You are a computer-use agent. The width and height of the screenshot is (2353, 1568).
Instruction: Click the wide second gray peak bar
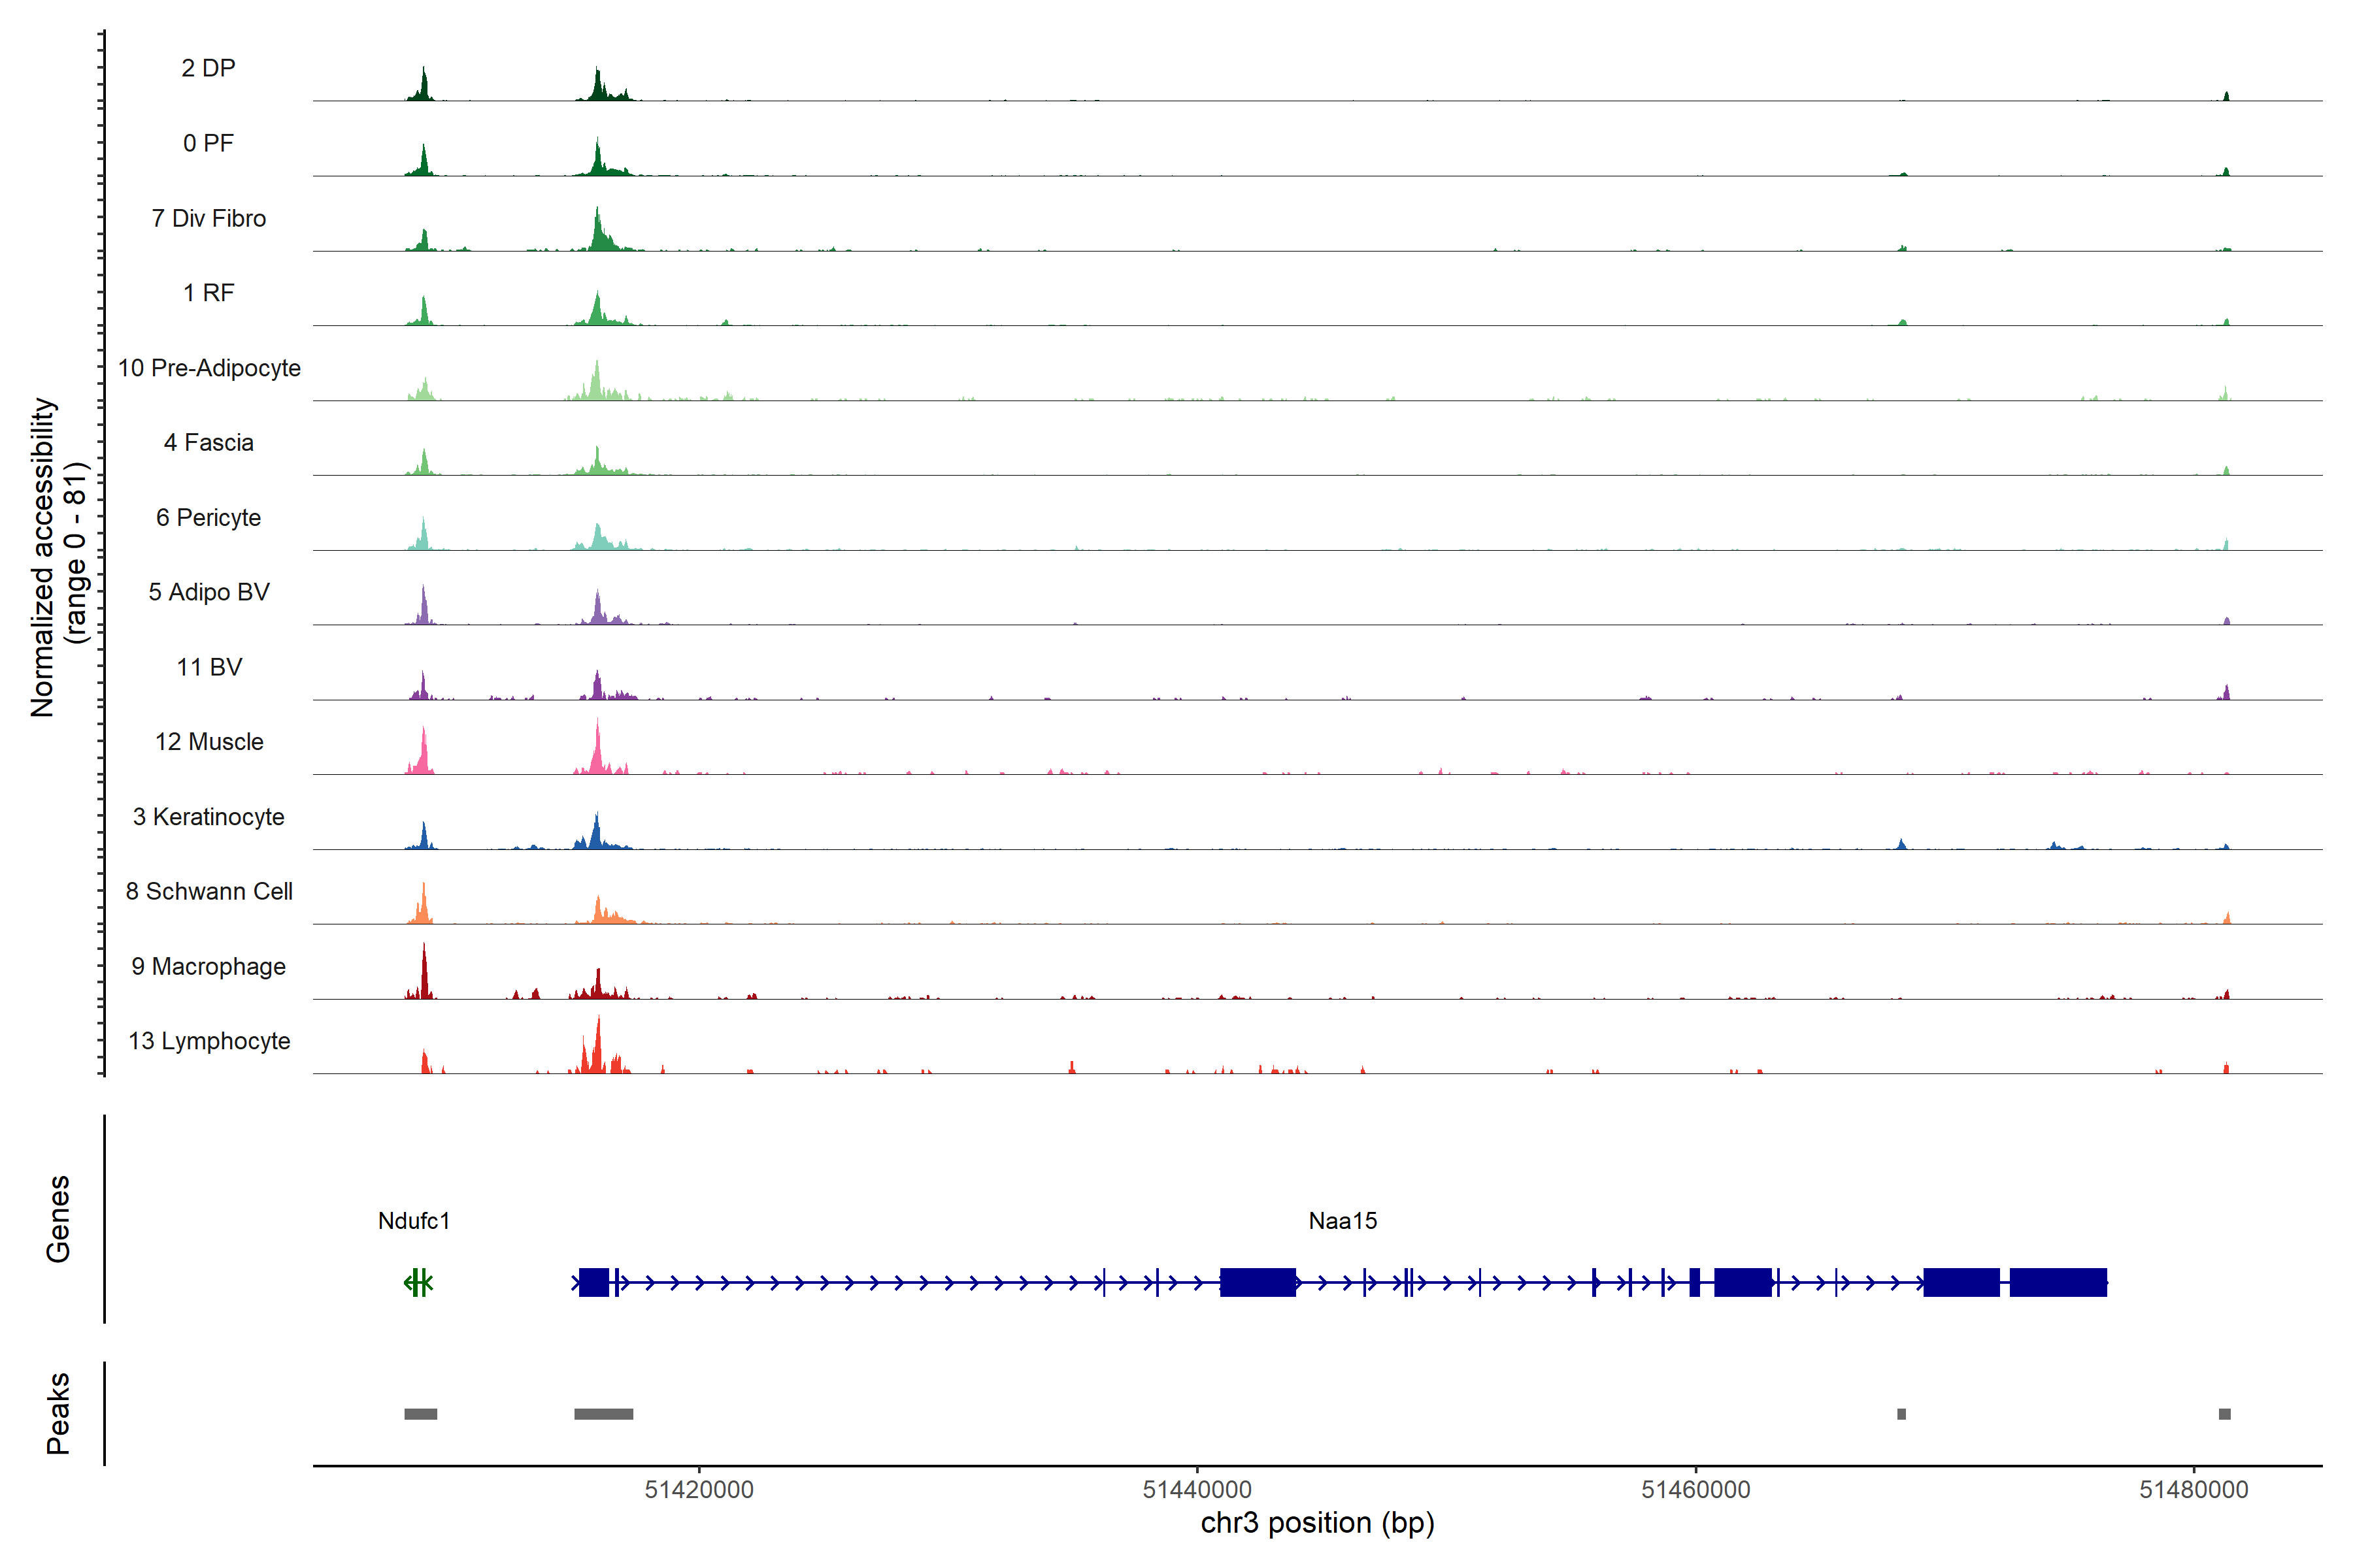pos(603,1414)
